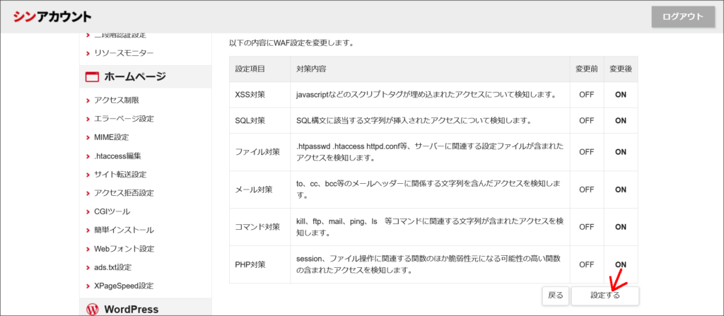Navigate to サイト転送設定
This screenshot has height=316, width=724.
click(x=120, y=175)
